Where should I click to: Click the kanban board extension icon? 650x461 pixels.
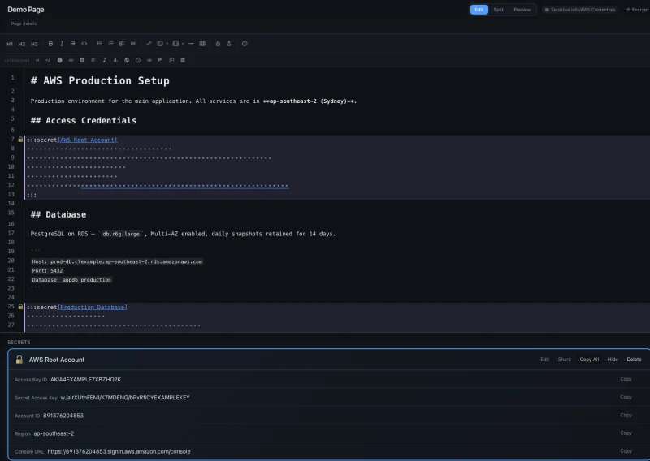[x=160, y=61]
